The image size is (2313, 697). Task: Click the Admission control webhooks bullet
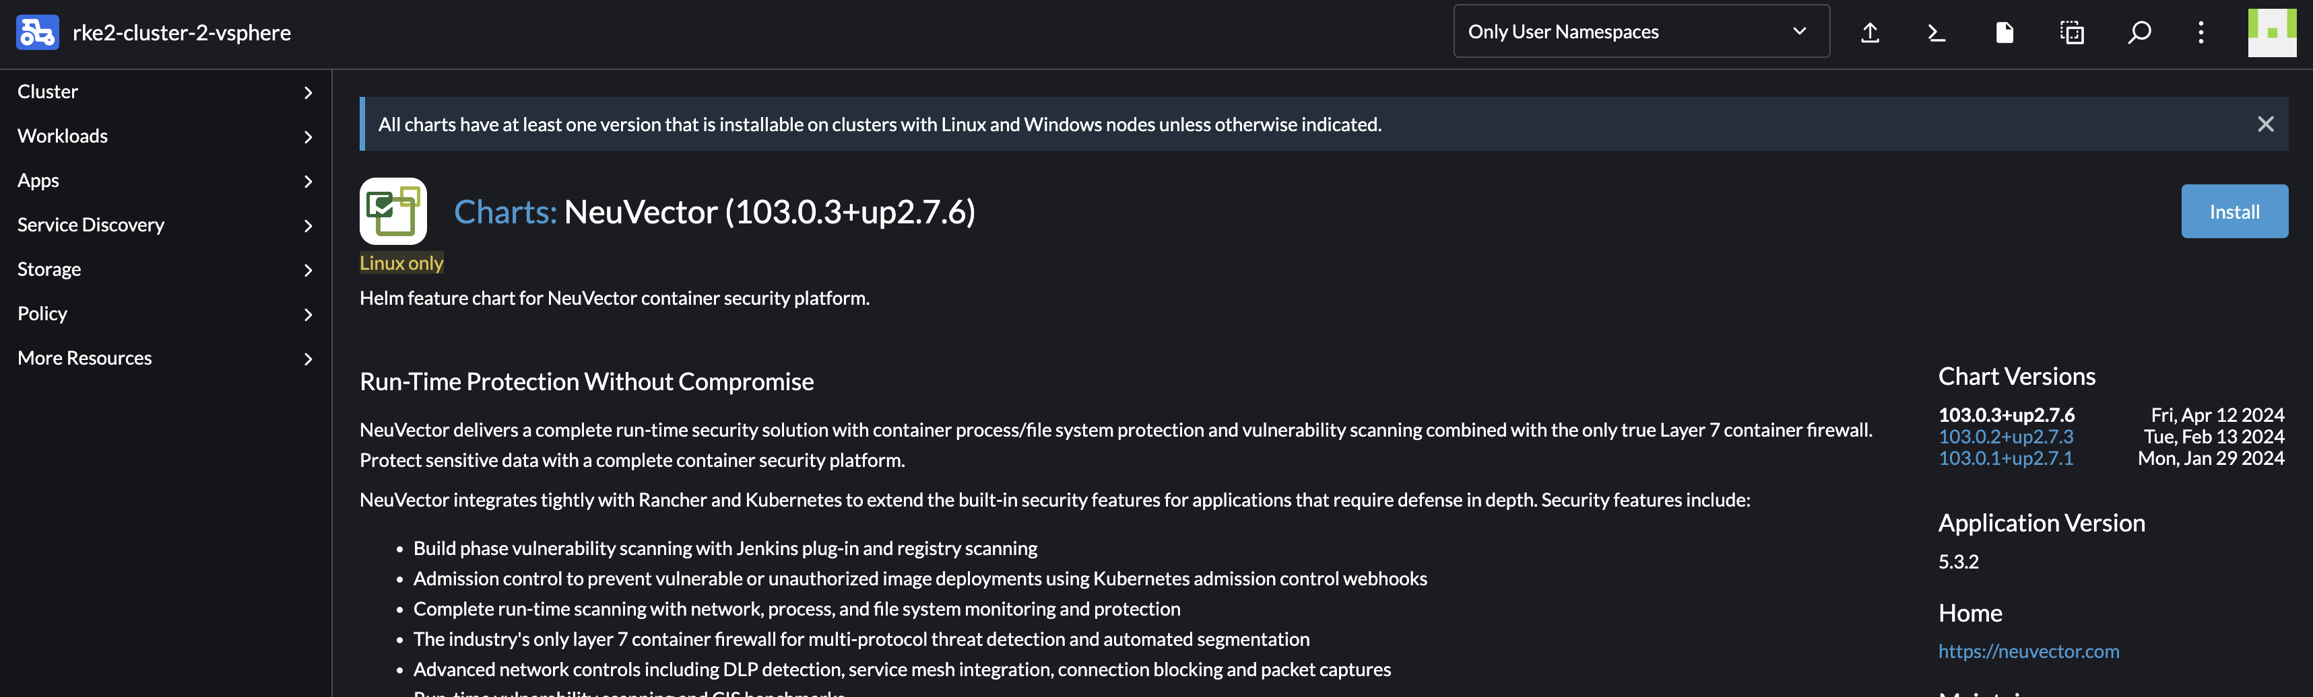[919, 579]
